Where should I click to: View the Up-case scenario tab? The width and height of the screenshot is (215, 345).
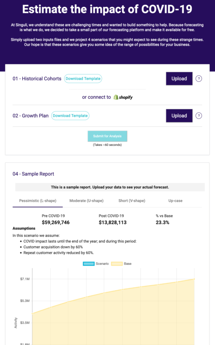click(175, 201)
